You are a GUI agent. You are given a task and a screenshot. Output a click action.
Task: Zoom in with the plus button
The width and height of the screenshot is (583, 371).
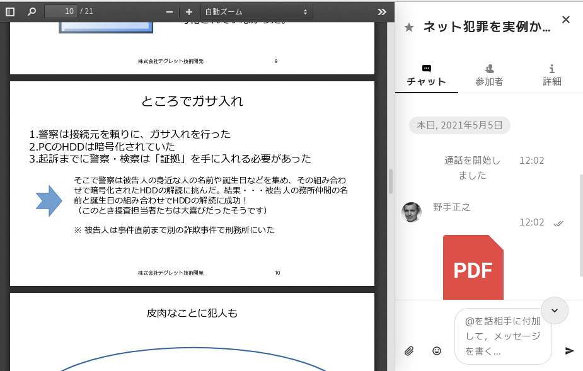[x=189, y=12]
